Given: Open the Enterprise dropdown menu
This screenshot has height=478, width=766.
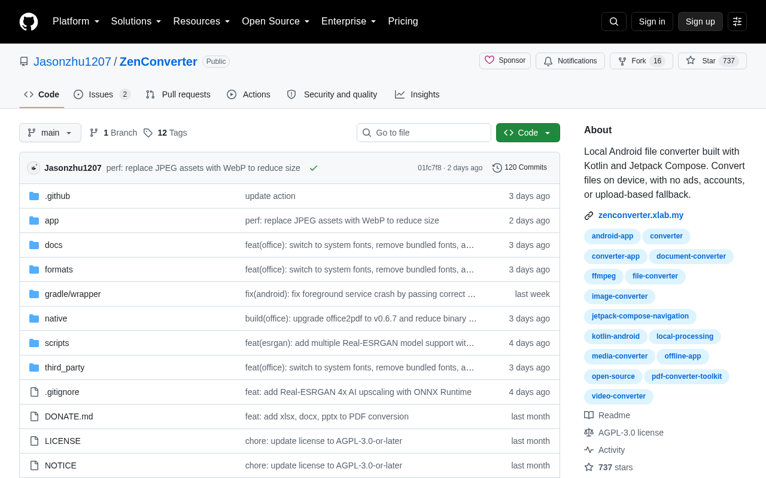Looking at the screenshot, I should point(349,22).
